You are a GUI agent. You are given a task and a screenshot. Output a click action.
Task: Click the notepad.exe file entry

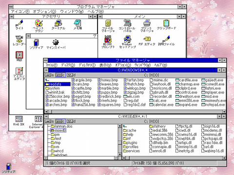point(213,105)
